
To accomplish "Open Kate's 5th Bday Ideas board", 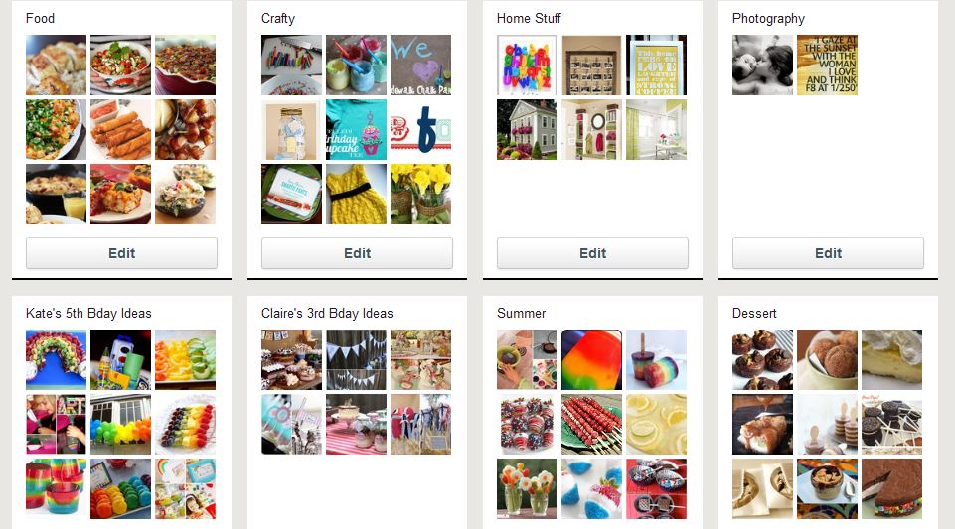I will tap(88, 314).
